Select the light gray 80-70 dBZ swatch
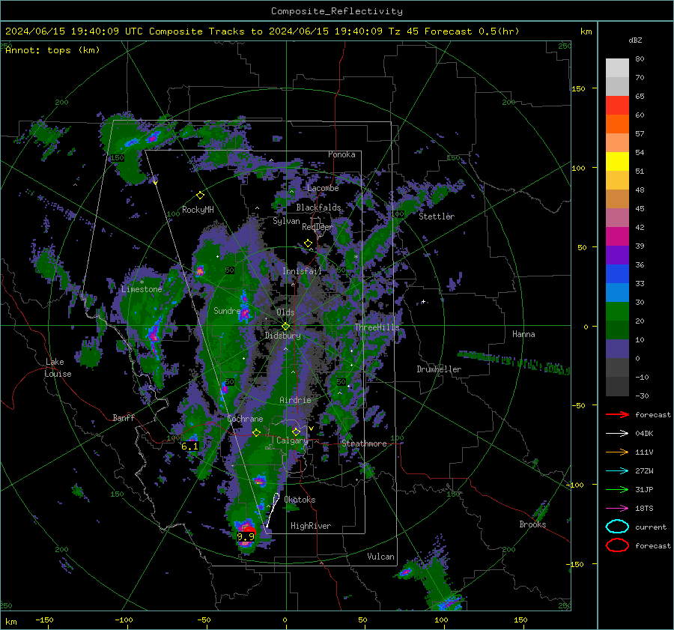The width and height of the screenshot is (674, 630). (617, 67)
